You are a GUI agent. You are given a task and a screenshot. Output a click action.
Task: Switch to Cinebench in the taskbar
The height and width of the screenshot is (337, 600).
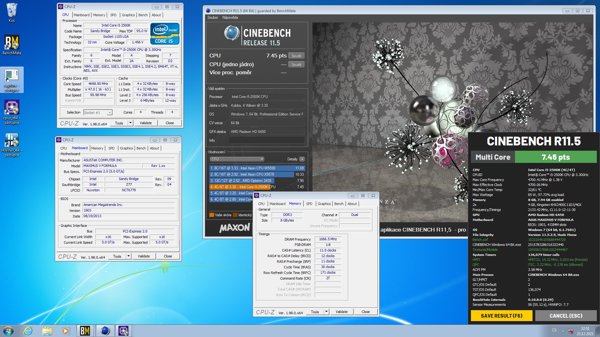(x=105, y=331)
